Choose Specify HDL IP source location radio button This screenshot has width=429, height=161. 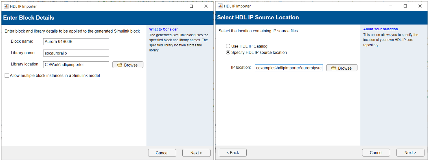228,53
